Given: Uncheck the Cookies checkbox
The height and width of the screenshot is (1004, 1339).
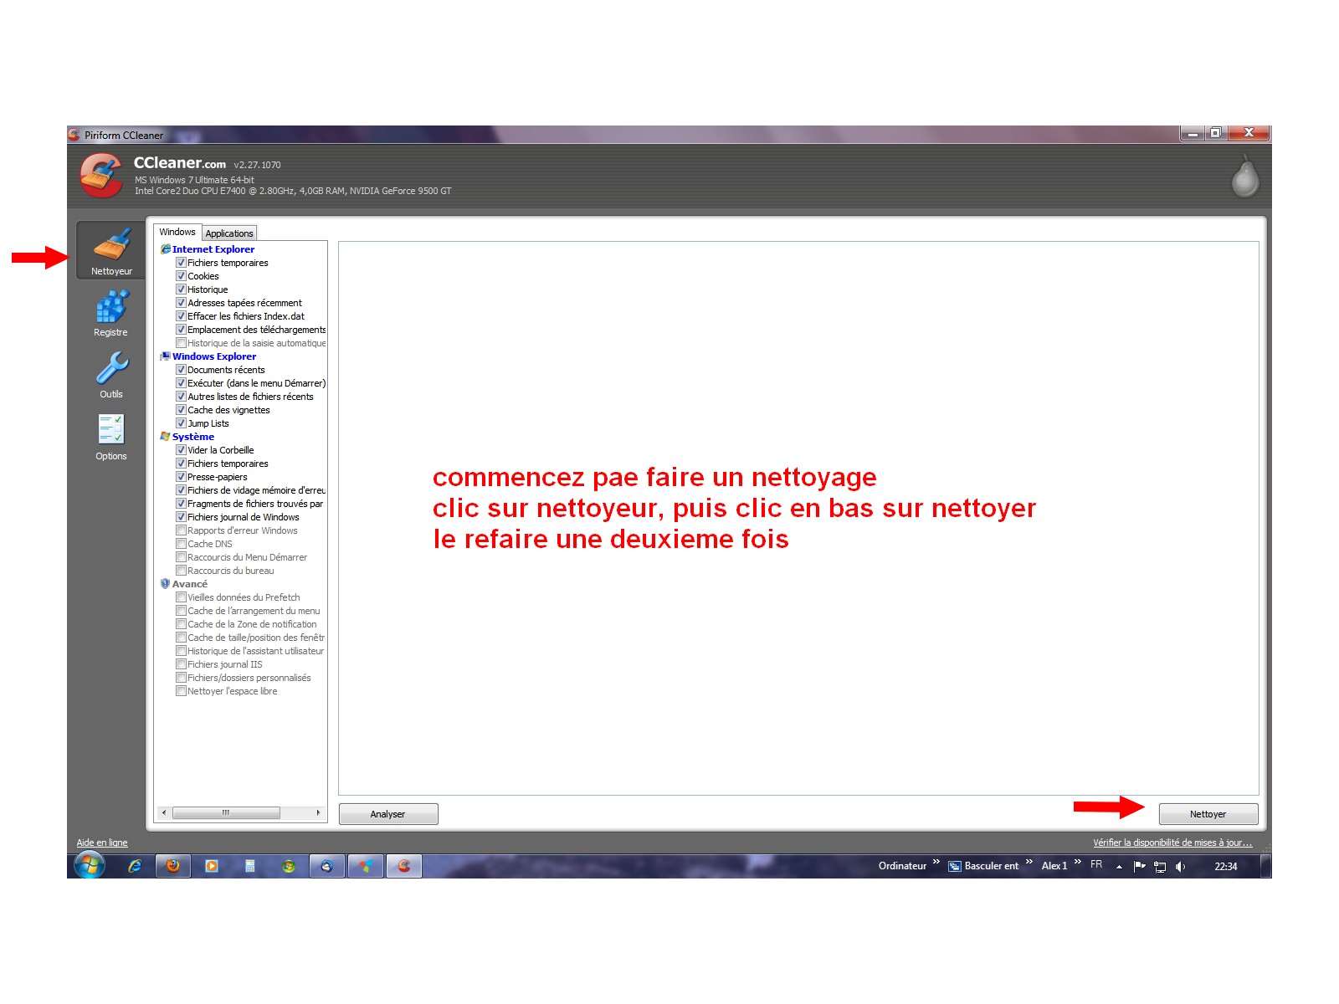Looking at the screenshot, I should tap(181, 276).
